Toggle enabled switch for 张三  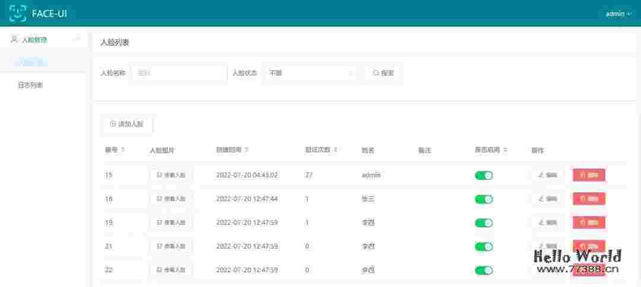point(484,199)
